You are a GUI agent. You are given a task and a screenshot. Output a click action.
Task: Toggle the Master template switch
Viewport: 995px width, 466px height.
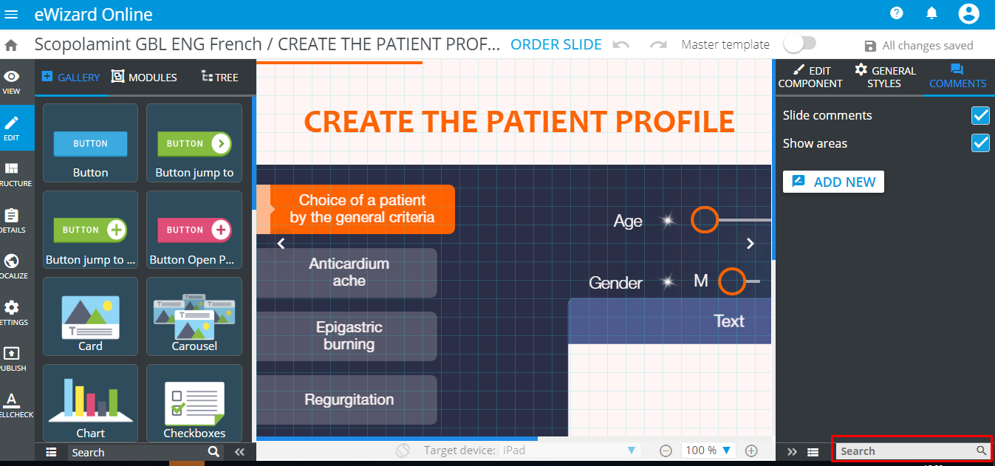pyautogui.click(x=800, y=44)
